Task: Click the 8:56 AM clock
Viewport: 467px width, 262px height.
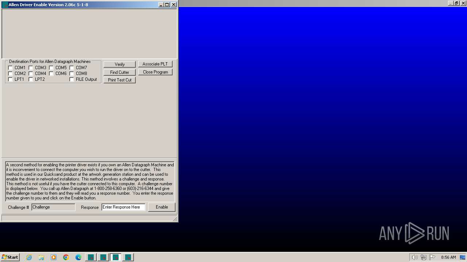Action: coord(448,257)
